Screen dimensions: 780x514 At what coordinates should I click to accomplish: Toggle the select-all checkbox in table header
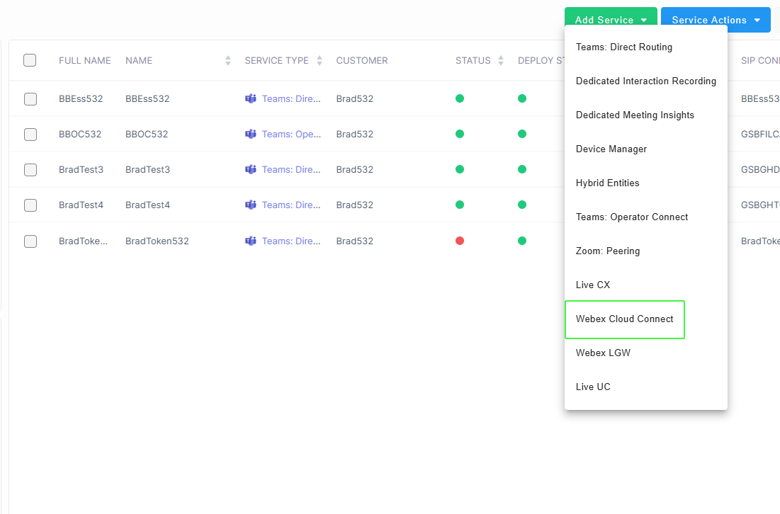pos(30,60)
